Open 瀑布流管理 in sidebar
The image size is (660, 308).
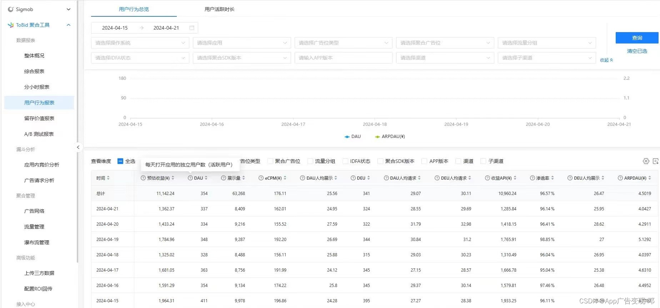(x=37, y=242)
